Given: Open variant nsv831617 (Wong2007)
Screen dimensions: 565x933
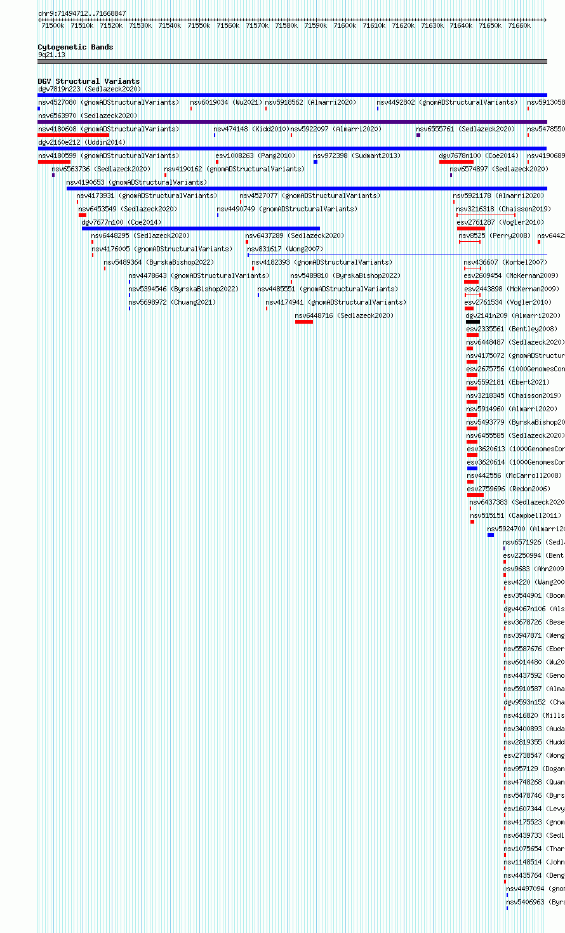Looking at the screenshot, I should (x=286, y=249).
